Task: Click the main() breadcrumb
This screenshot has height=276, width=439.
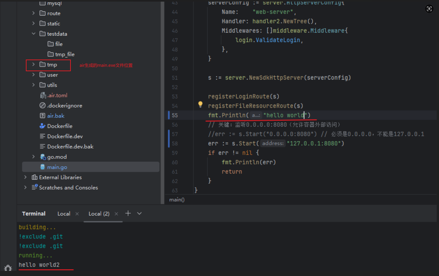Action: coord(177,200)
